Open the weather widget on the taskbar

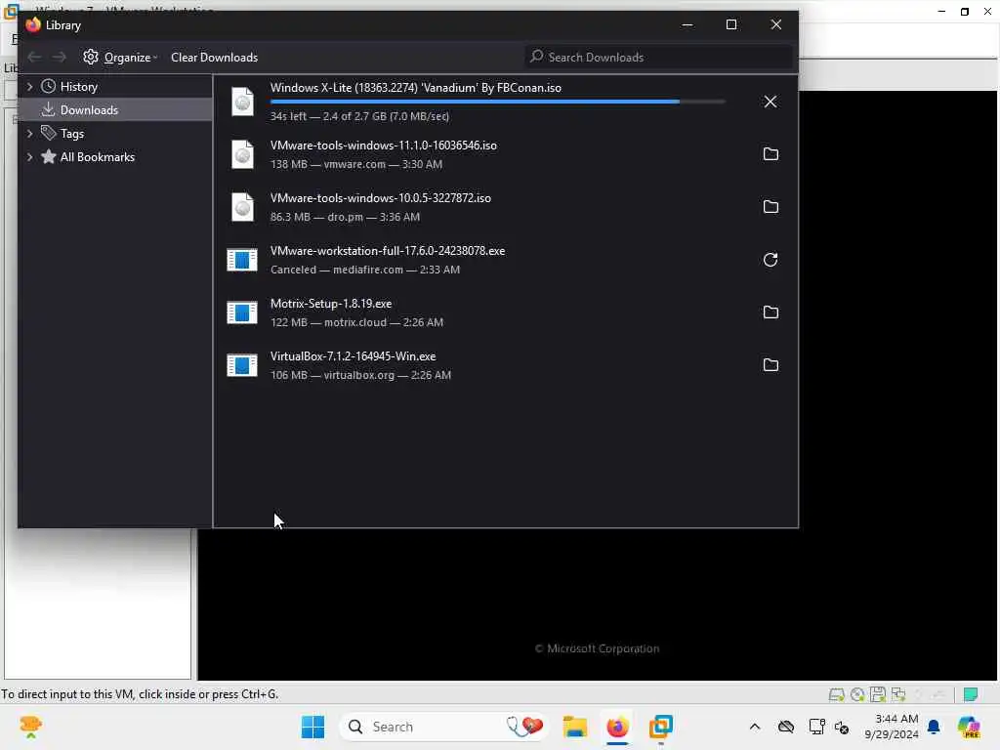click(30, 727)
